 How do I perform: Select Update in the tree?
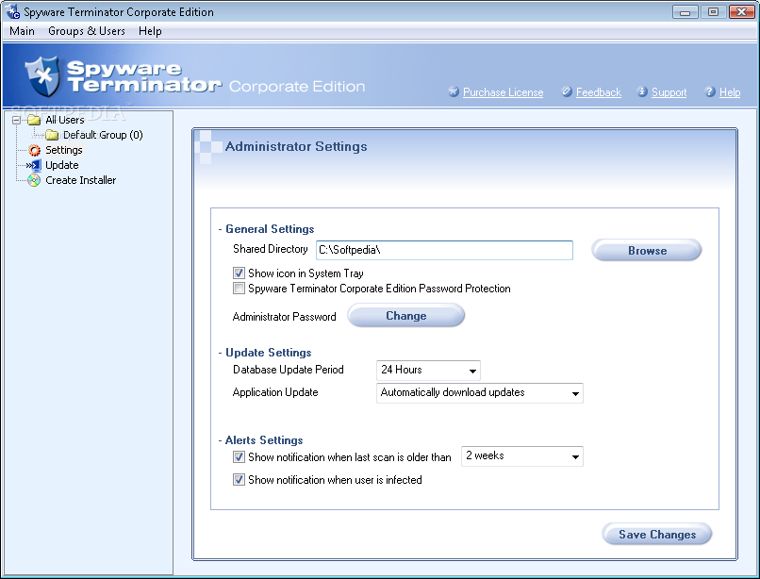(62, 165)
